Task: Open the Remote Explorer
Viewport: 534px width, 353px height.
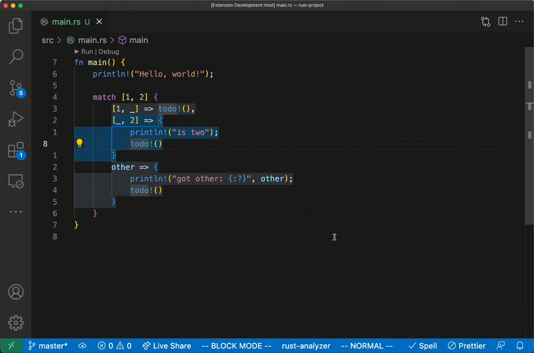Action: (x=16, y=181)
